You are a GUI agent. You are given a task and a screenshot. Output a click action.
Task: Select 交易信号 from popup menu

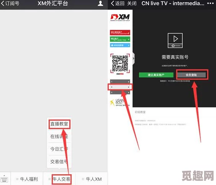pos(59,162)
